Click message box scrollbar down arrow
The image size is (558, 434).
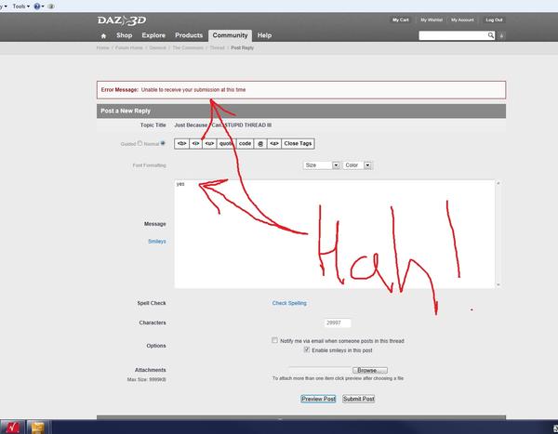click(x=498, y=285)
